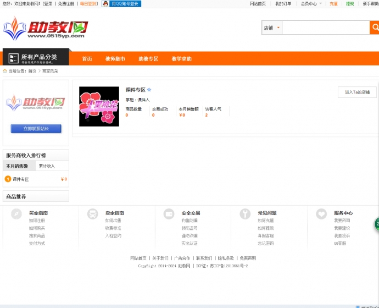Click the QQ客服 link
The image size is (379, 308).
pos(340,244)
